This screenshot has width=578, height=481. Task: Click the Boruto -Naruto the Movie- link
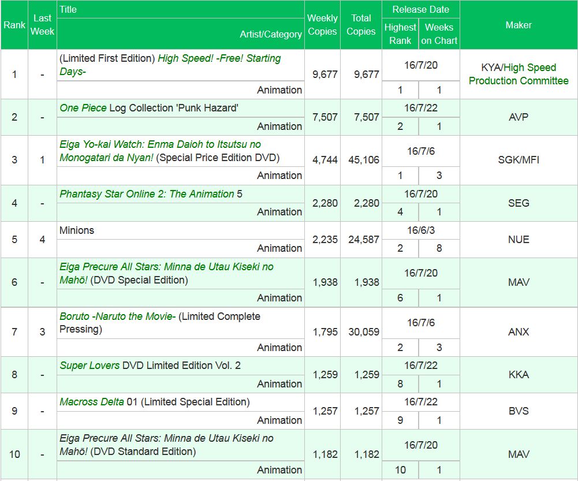[118, 316]
